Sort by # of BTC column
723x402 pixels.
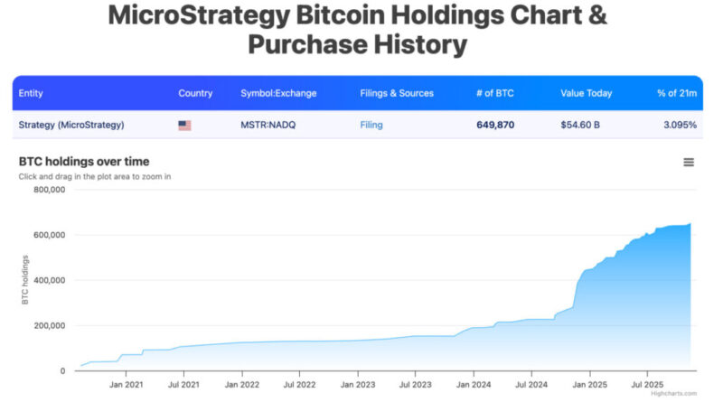point(495,93)
